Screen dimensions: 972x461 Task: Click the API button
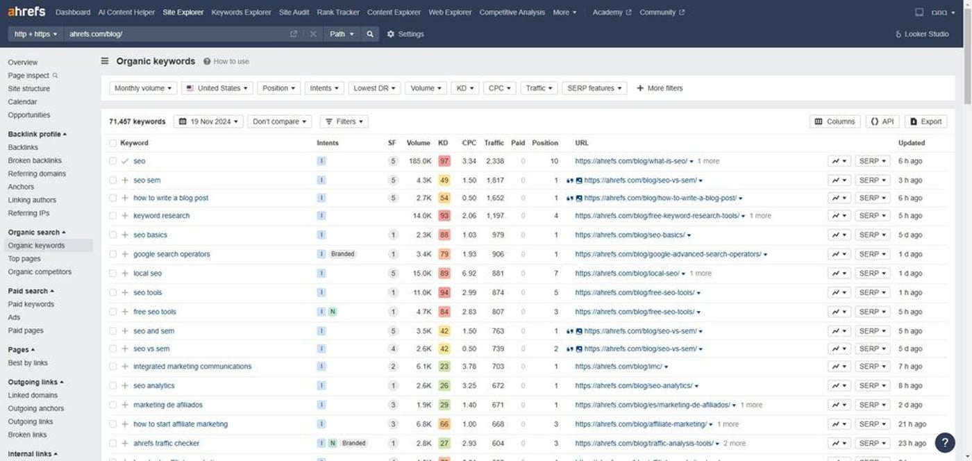point(882,121)
